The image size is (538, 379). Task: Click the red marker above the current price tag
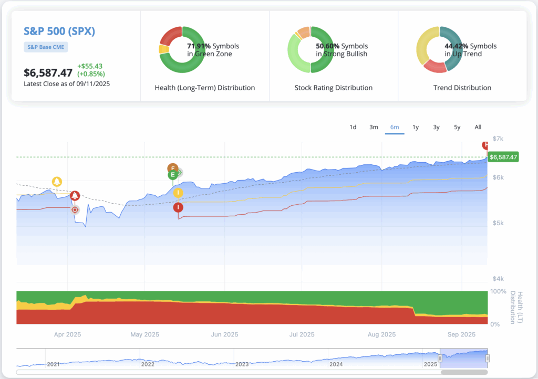point(485,145)
